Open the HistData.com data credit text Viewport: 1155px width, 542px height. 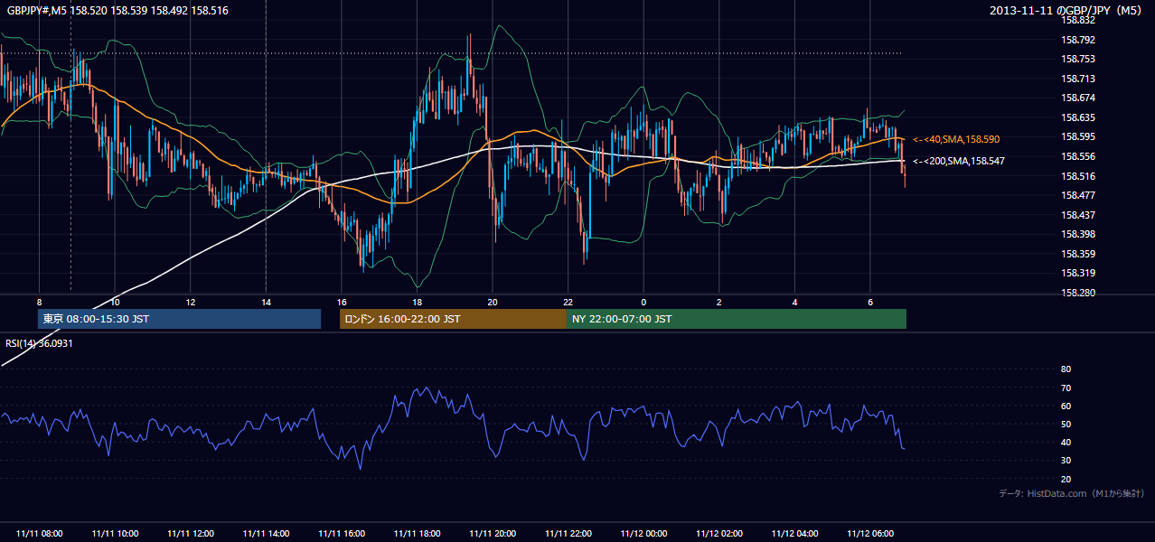tap(1071, 493)
